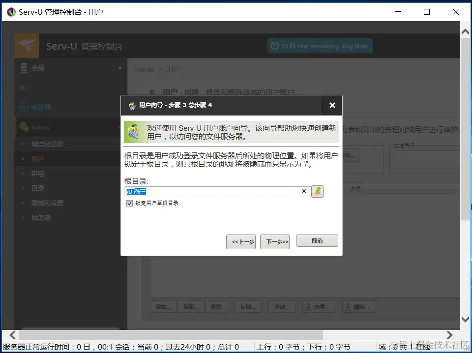Image resolution: width=472 pixels, height=353 pixels.
Task: Click the vertical scrollbar down arrow
Action: (x=466, y=319)
